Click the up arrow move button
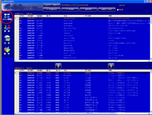The image size is (152, 115). pyautogui.click(x=111, y=66)
